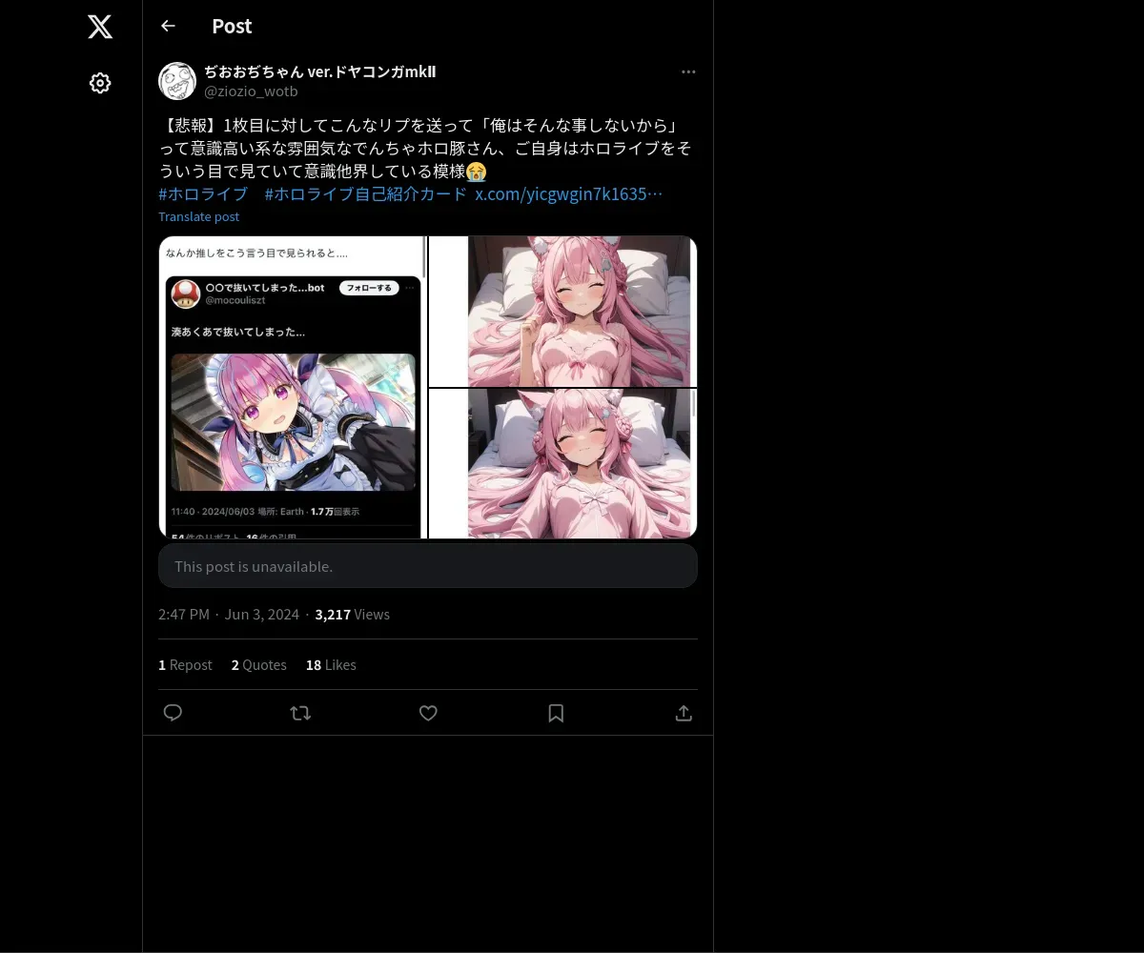View the 18 Likes list
This screenshot has width=1144, height=953.
coord(331,665)
